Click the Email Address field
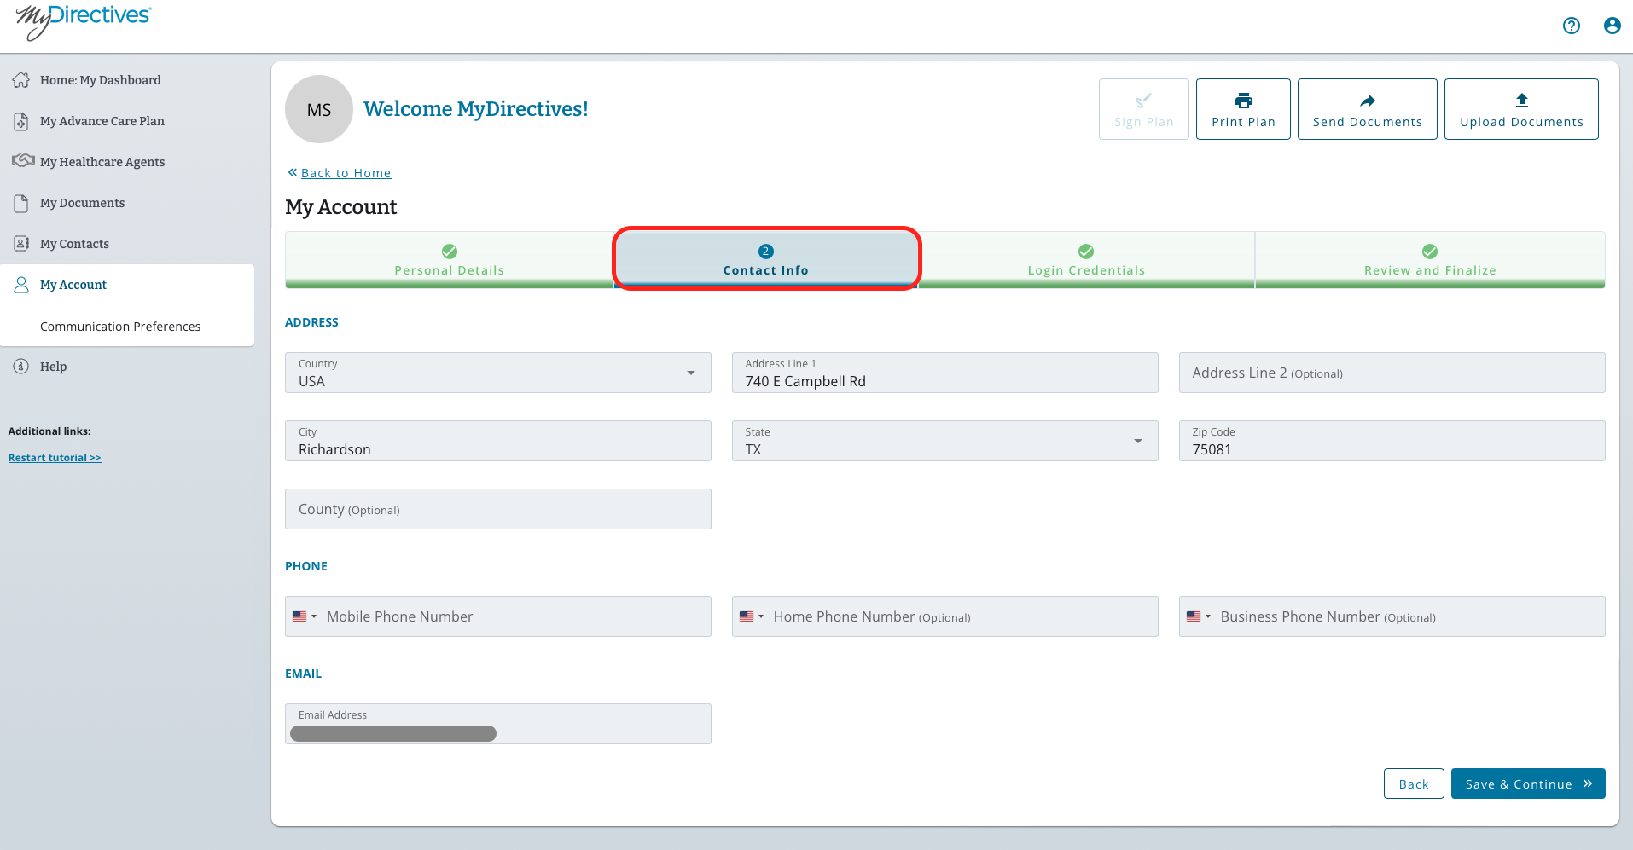Viewport: 1633px width, 850px height. click(498, 724)
